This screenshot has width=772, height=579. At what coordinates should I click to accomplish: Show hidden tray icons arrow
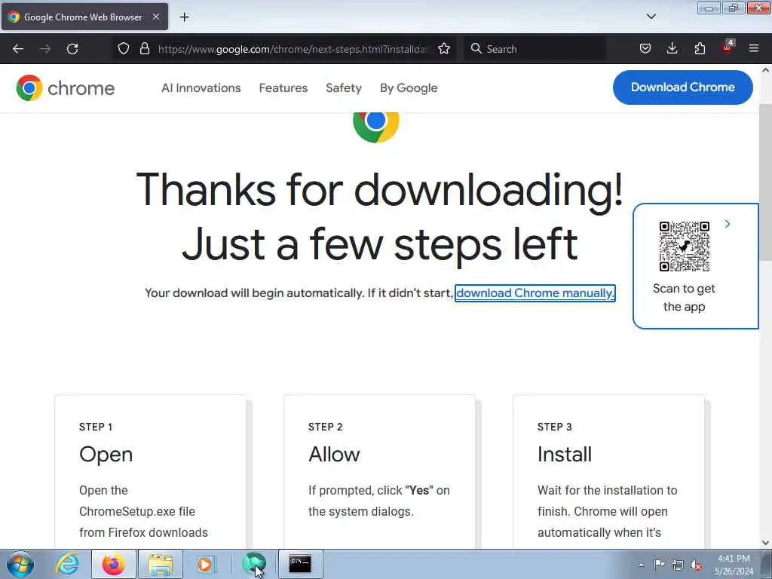pos(641,565)
